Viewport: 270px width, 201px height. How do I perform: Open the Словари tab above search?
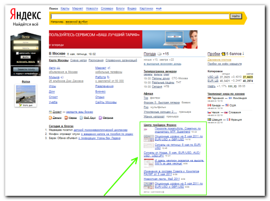coord(107,9)
